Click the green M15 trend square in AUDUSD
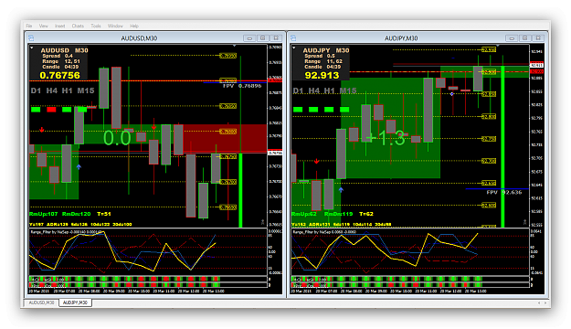 [x=82, y=110]
